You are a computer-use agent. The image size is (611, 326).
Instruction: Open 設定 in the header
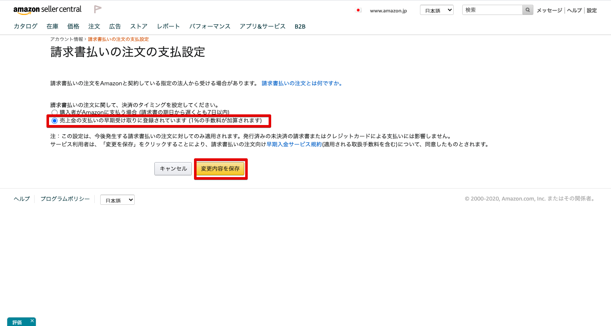tap(592, 10)
